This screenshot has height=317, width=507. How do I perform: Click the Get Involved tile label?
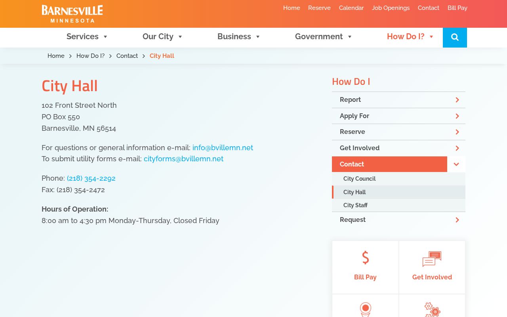pyautogui.click(x=432, y=277)
